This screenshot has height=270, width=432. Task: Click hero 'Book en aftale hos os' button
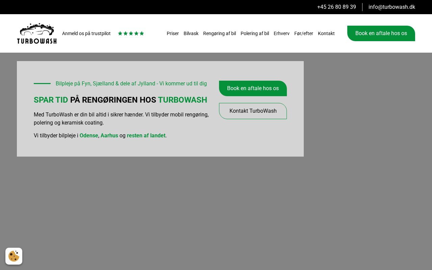click(253, 88)
